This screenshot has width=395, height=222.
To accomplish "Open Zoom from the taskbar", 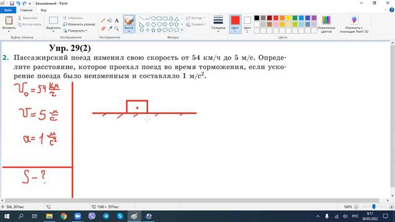I will (x=78, y=216).
